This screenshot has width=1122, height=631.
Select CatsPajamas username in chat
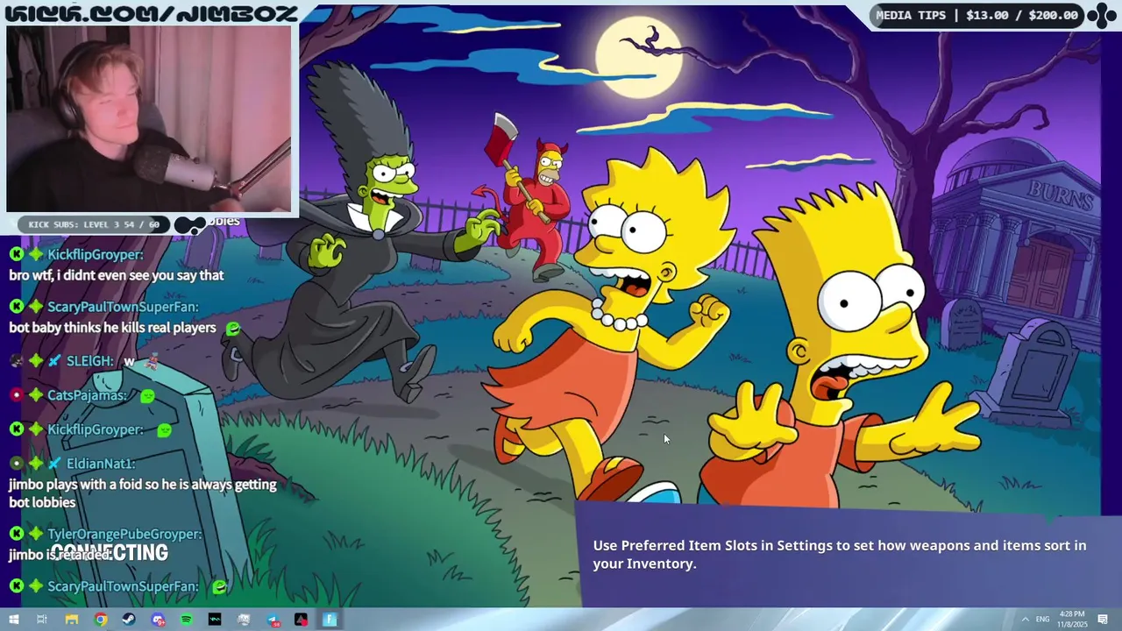pos(87,395)
